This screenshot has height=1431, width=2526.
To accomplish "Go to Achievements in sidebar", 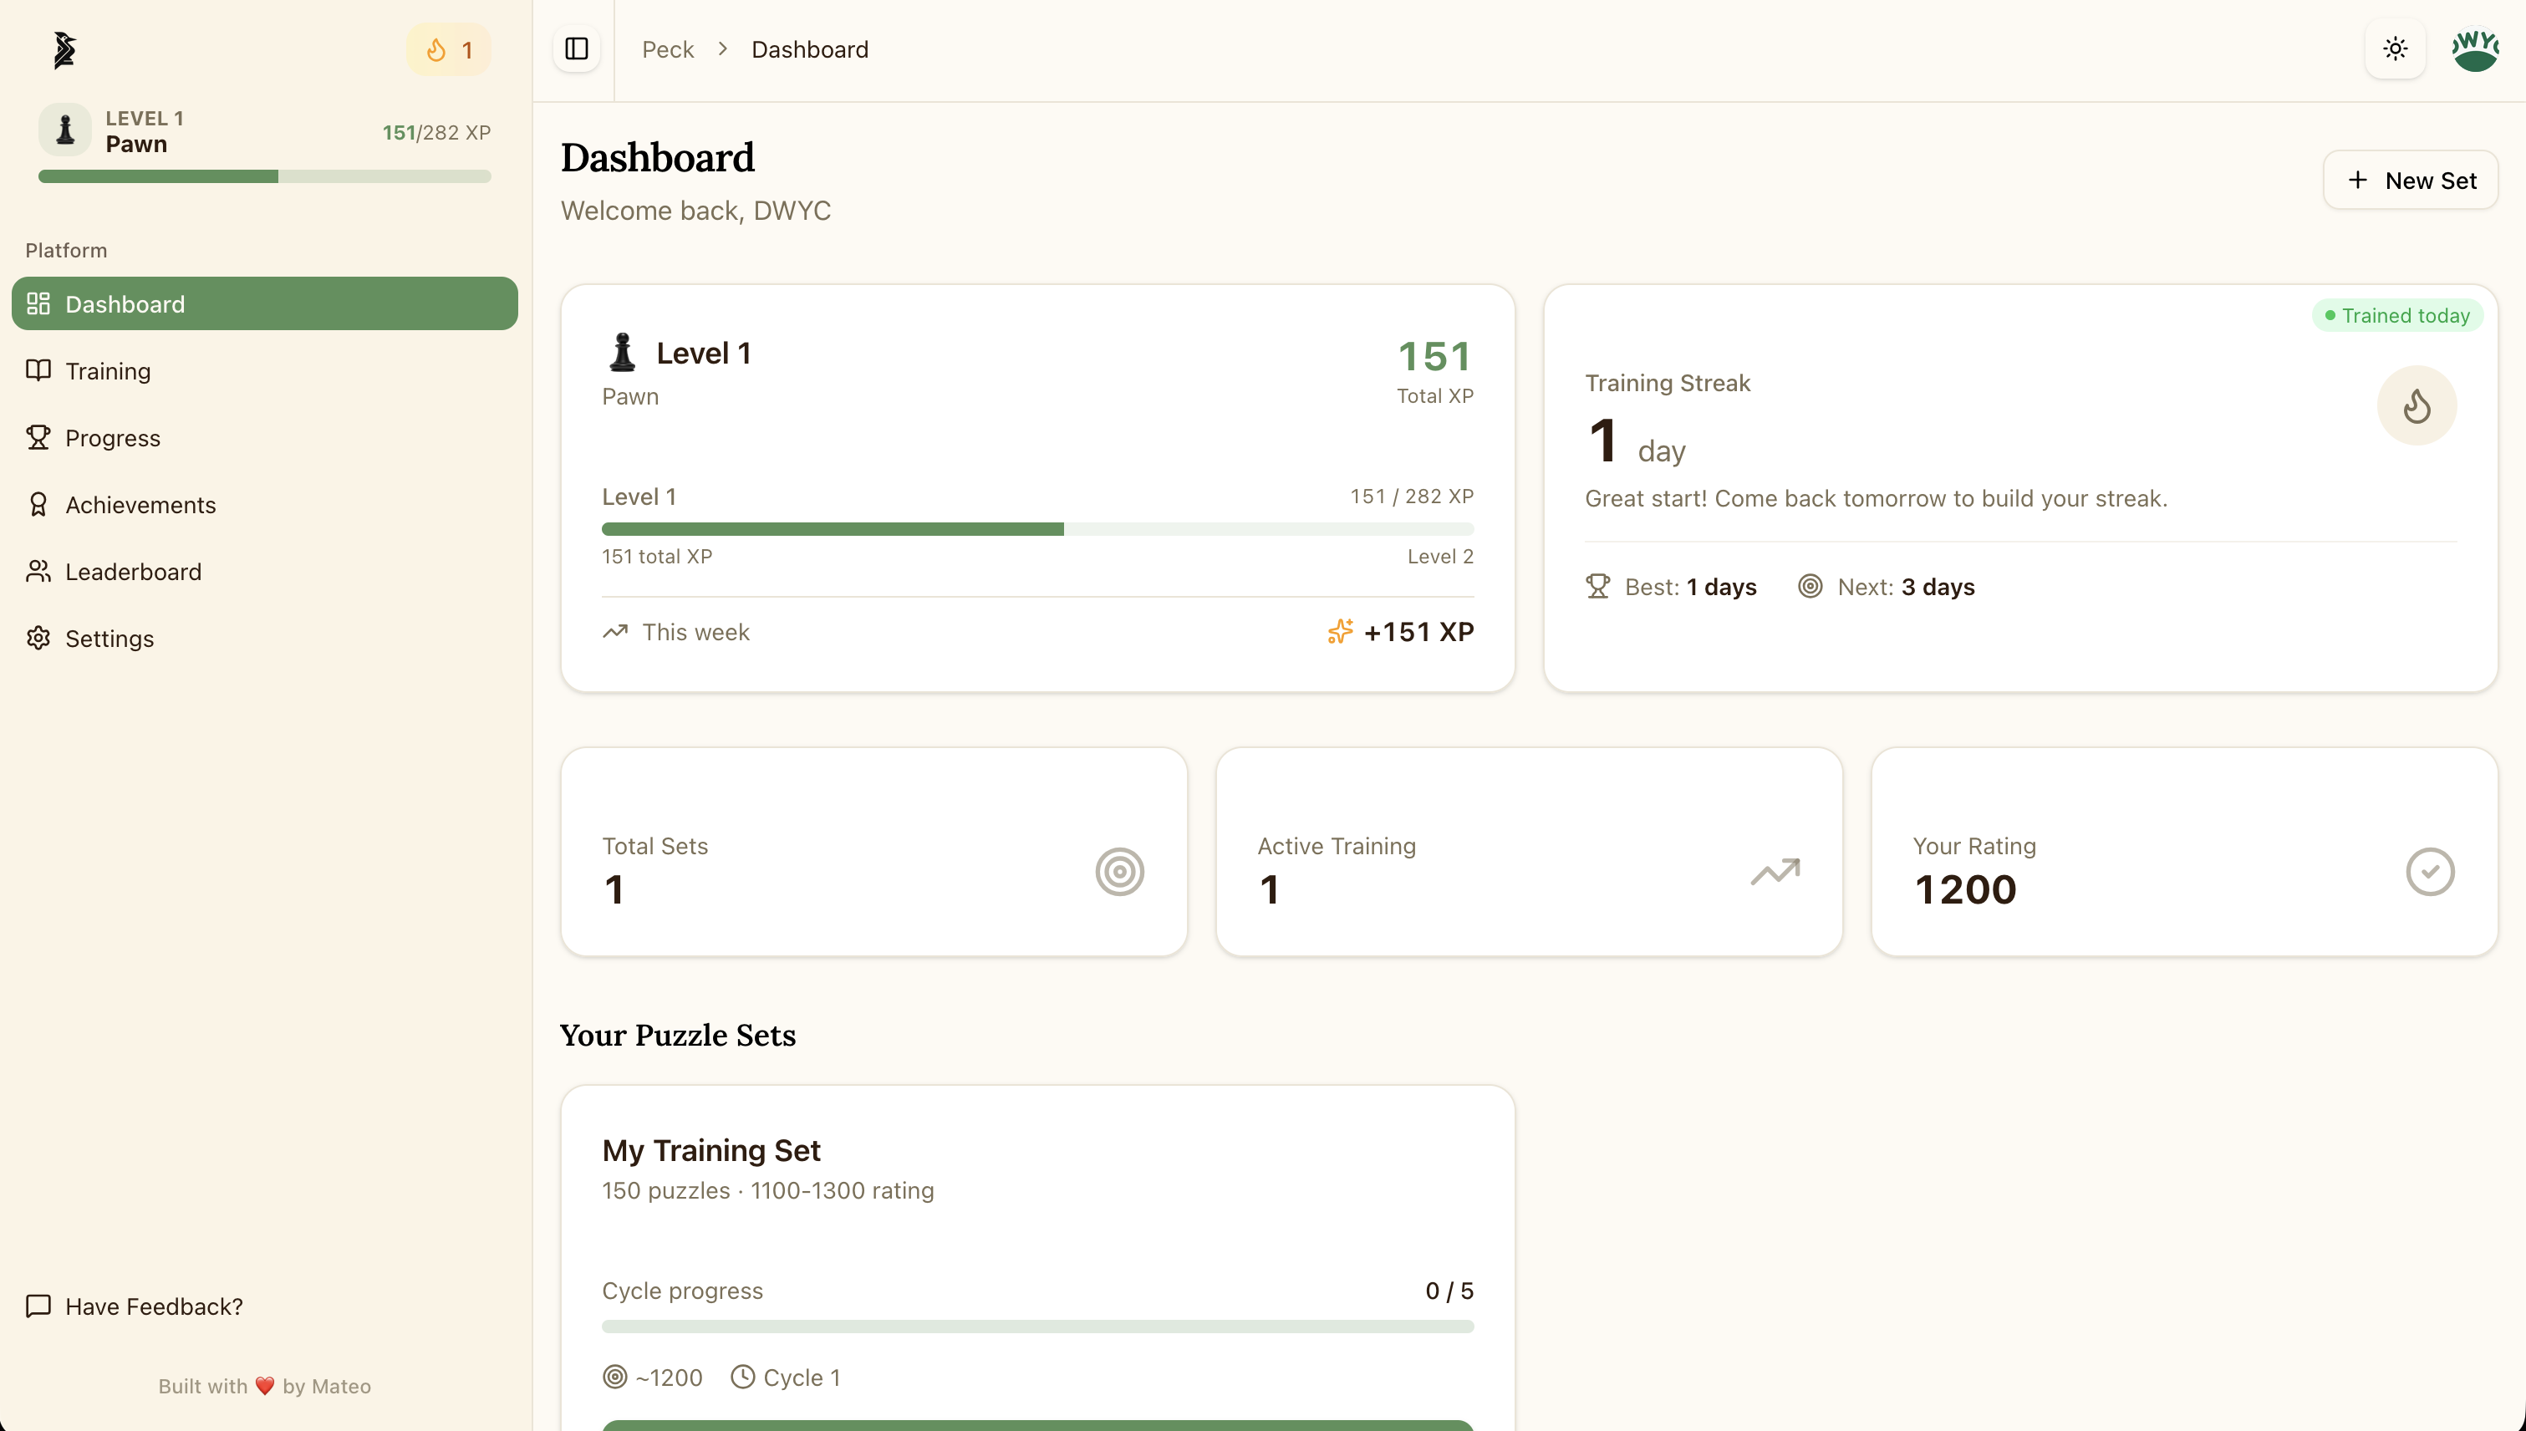I will [140, 504].
